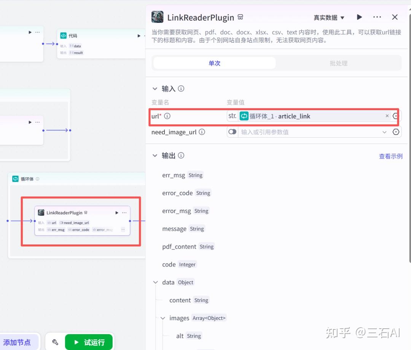411x350 pixels.
Task: Click the info icon next to url
Action: [167, 116]
